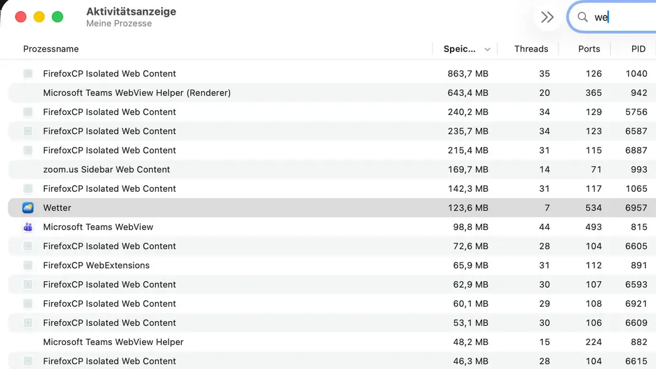656x369 pixels.
Task: Click the icon of FirefoxCP row with PID 6887
Action: tap(28, 150)
